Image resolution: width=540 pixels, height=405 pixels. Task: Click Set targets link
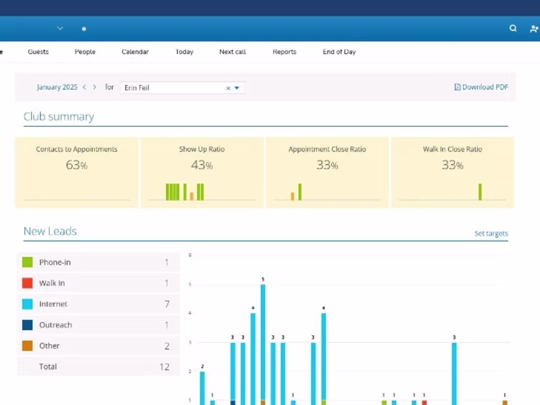click(491, 234)
